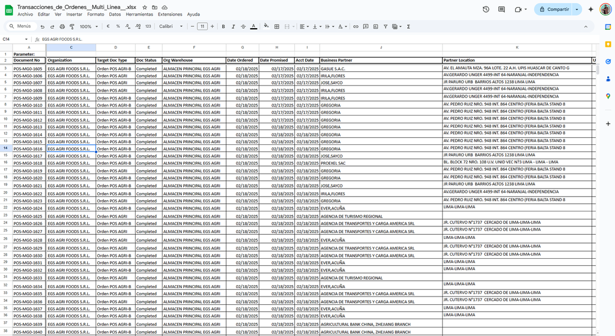This screenshot has height=336, width=615.
Task: Open the comments thread icon
Action: tap(501, 10)
